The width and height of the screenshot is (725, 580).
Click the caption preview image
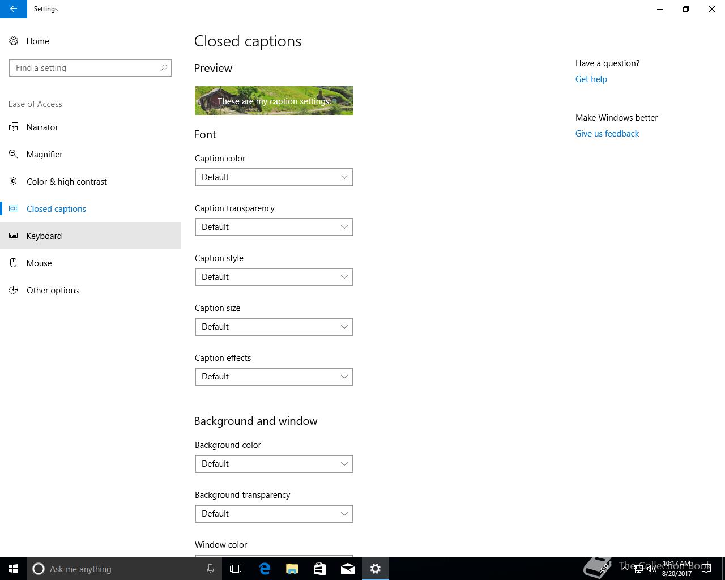pyautogui.click(x=274, y=100)
